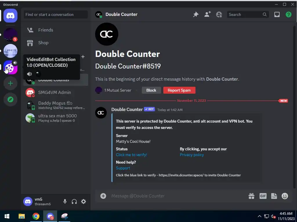Image resolution: width=297 pixels, height=222 pixels.
Task: Open the Privacy policy link
Action: coord(192,155)
